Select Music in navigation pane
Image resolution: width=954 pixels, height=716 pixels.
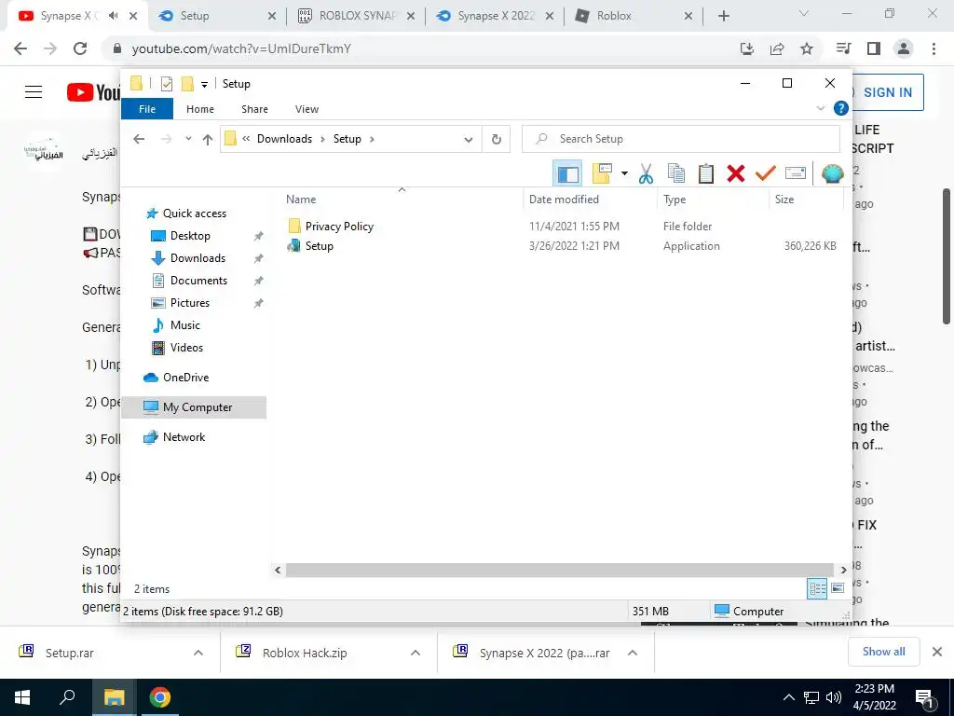[x=185, y=325]
